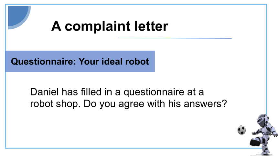Click the name 'Daniel' in the paragraph
Screen dimensions: 278x156
pyautogui.click(x=44, y=92)
